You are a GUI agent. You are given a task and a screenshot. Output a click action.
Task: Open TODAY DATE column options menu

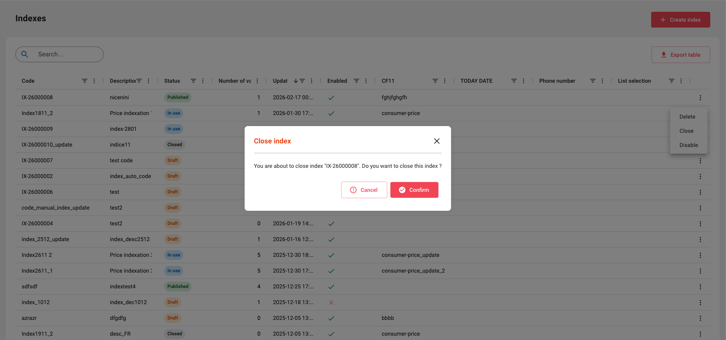tap(524, 81)
